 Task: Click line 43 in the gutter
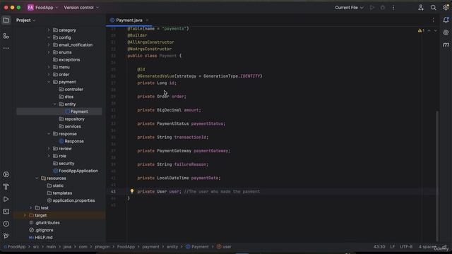[x=113, y=191]
